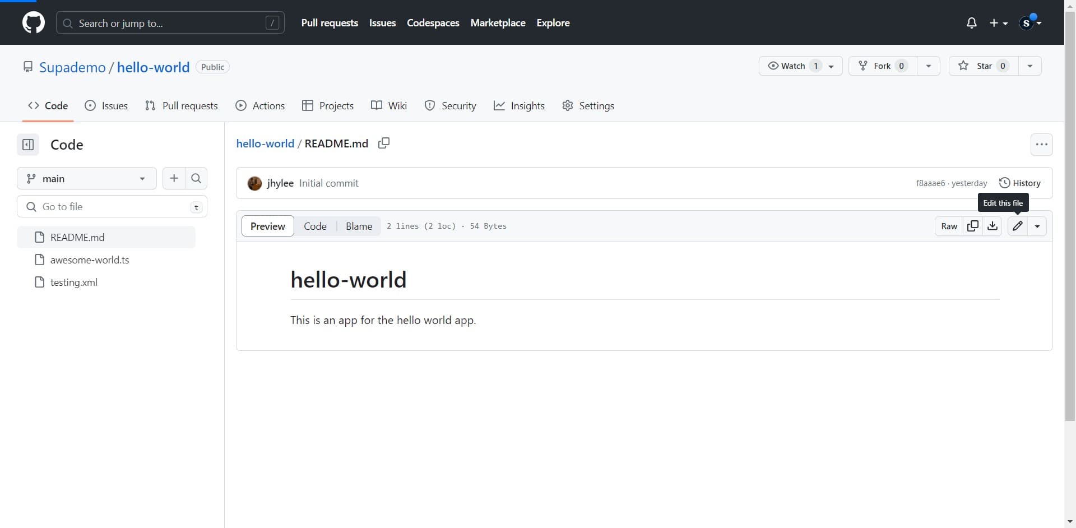
Task: Open the Insights tab
Action: (x=519, y=106)
